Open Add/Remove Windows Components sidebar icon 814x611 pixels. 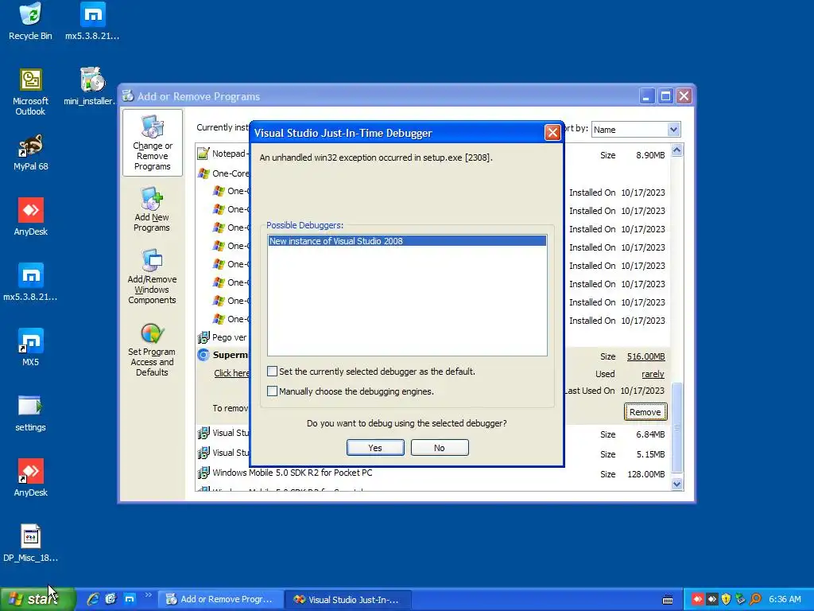152,276
